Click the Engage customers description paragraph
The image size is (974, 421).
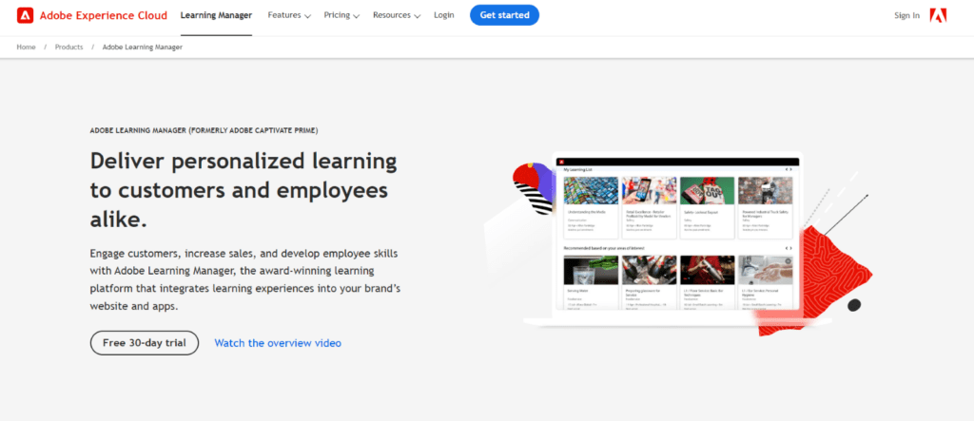[x=245, y=280]
